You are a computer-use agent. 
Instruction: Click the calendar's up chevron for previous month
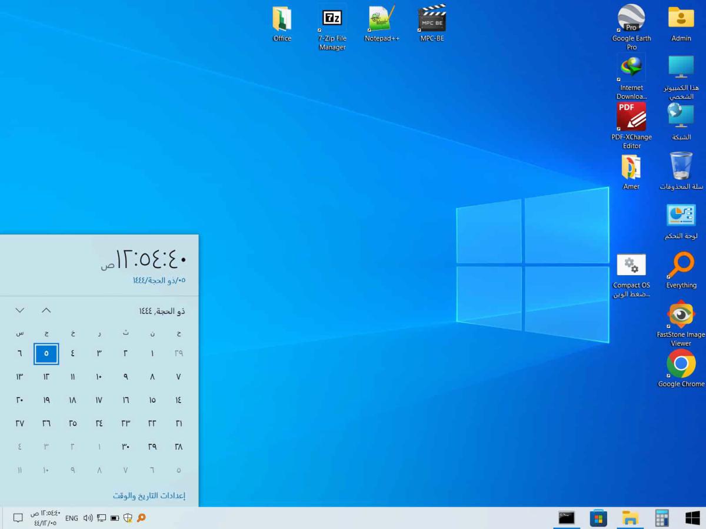pyautogui.click(x=46, y=310)
